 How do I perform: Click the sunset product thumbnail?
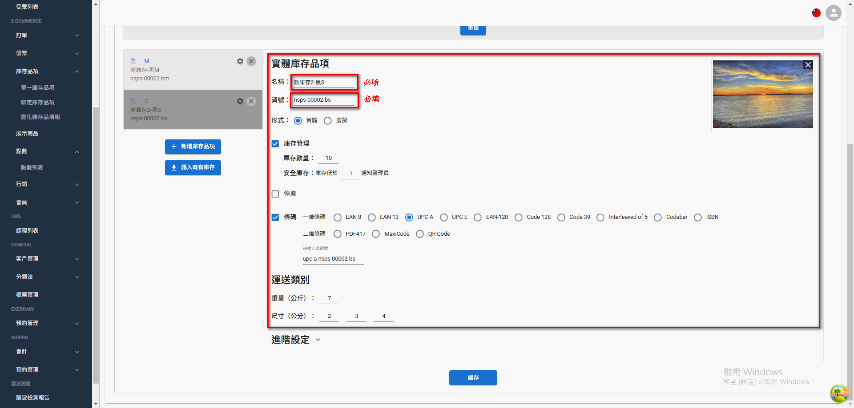coord(763,94)
